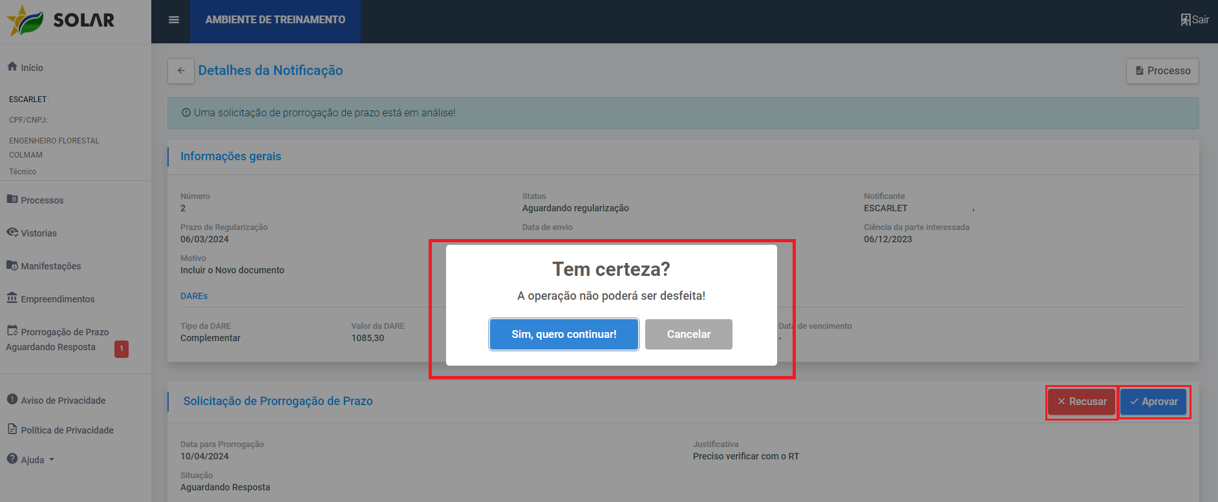1218x502 pixels.
Task: Click the DAREs section label
Action: 194,296
